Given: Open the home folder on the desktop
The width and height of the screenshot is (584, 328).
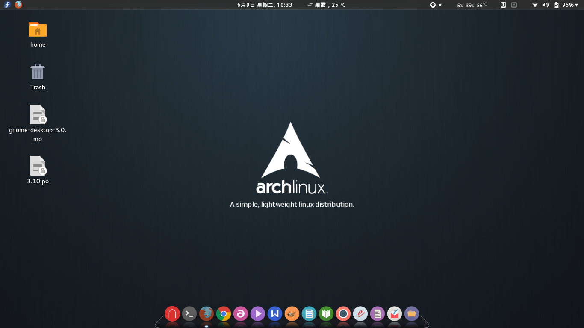Looking at the screenshot, I should pyautogui.click(x=38, y=29).
